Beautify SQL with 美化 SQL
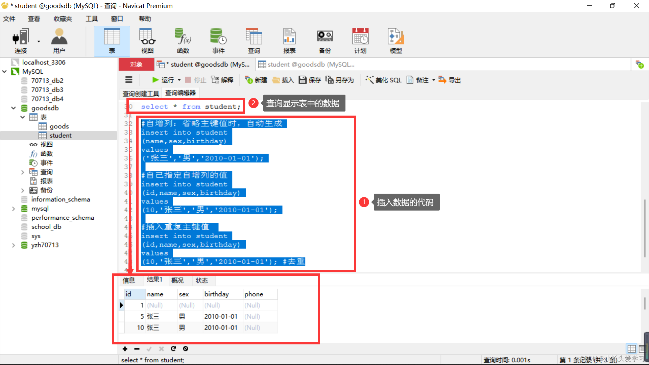649x365 pixels. click(x=384, y=80)
